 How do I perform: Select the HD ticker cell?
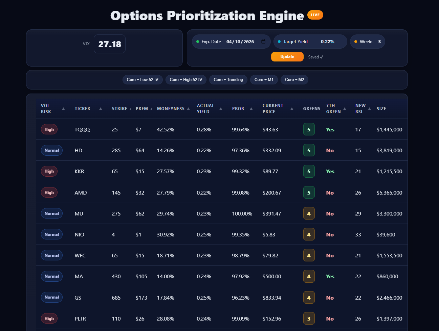pyautogui.click(x=79, y=150)
